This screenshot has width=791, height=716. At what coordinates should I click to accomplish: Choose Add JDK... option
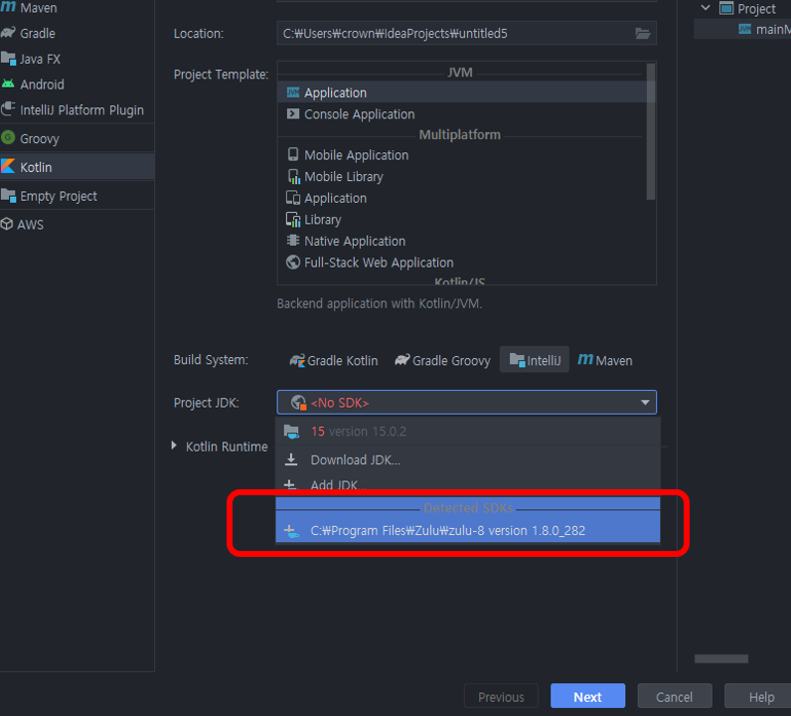468,484
